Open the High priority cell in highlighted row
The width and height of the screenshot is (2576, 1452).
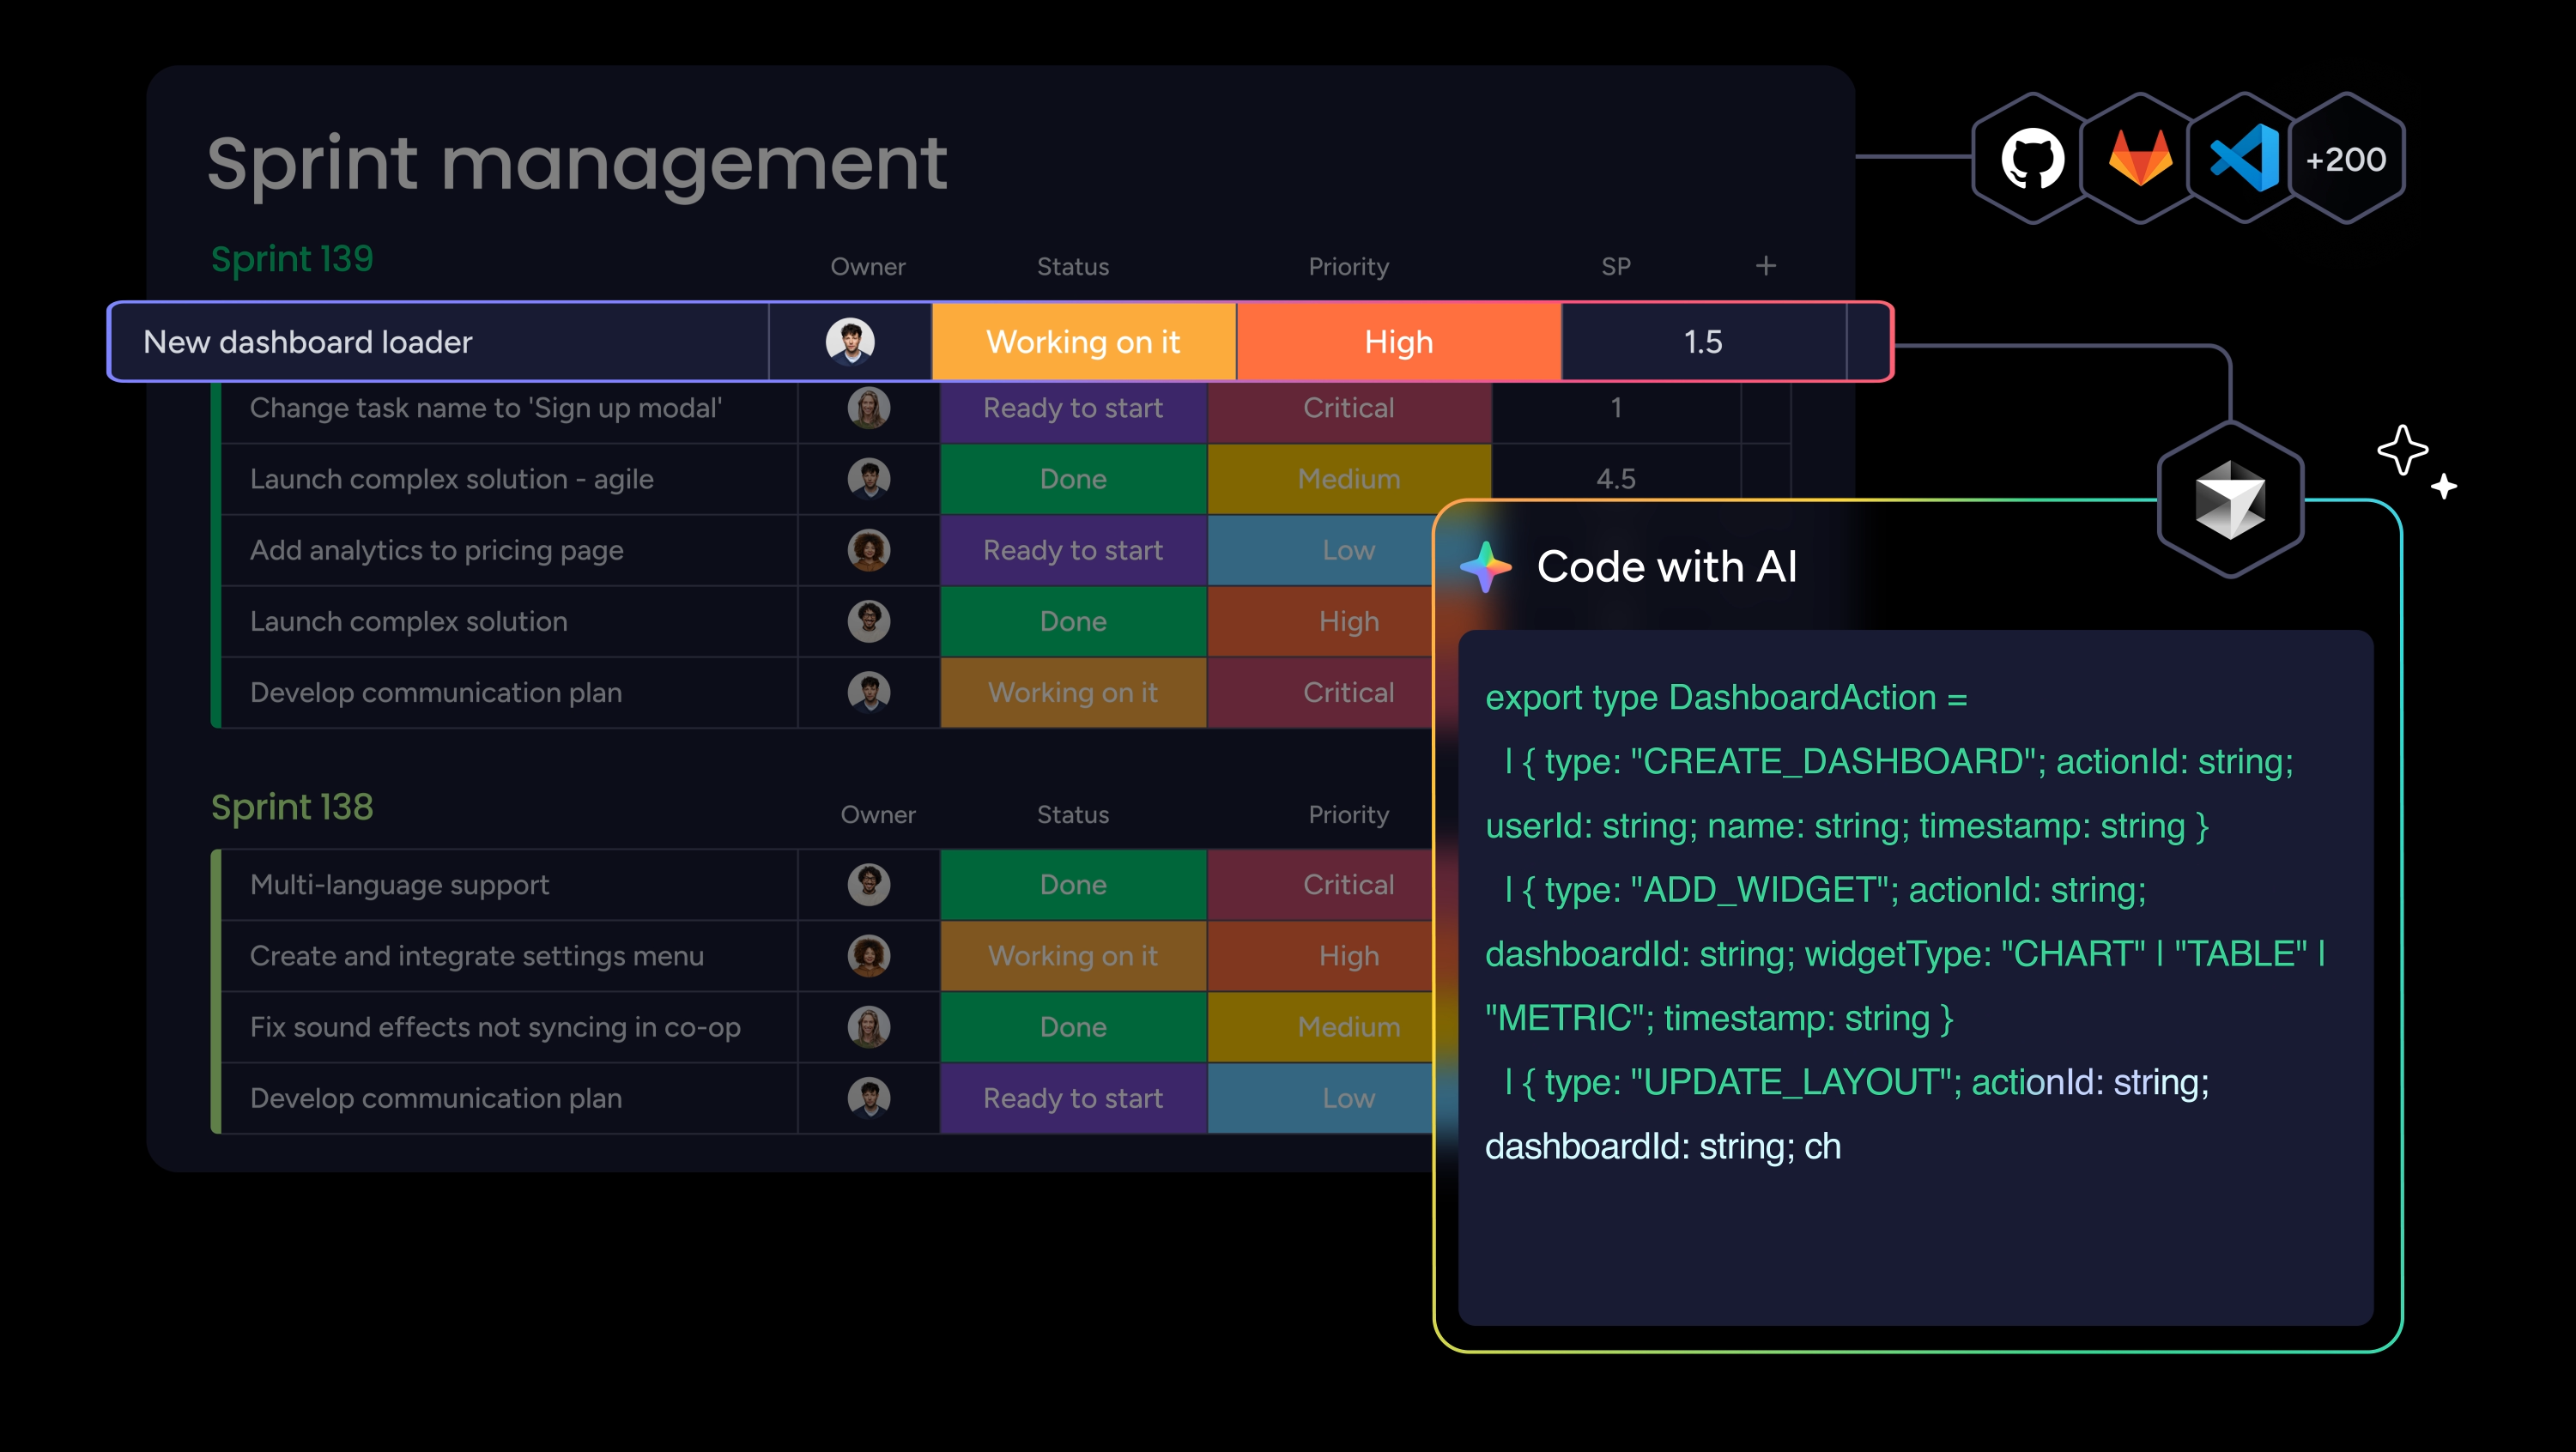1398,342
